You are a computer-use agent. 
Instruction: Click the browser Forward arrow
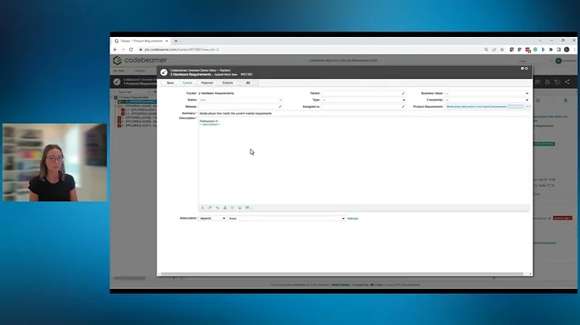(123, 50)
